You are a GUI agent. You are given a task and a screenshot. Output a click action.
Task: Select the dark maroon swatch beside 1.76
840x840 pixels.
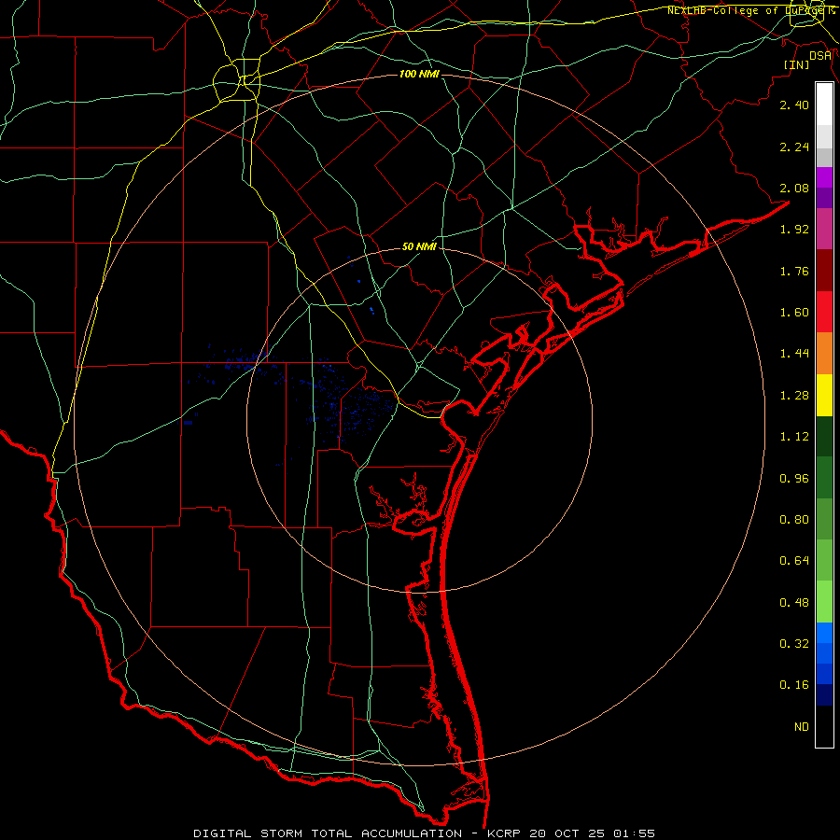click(824, 271)
